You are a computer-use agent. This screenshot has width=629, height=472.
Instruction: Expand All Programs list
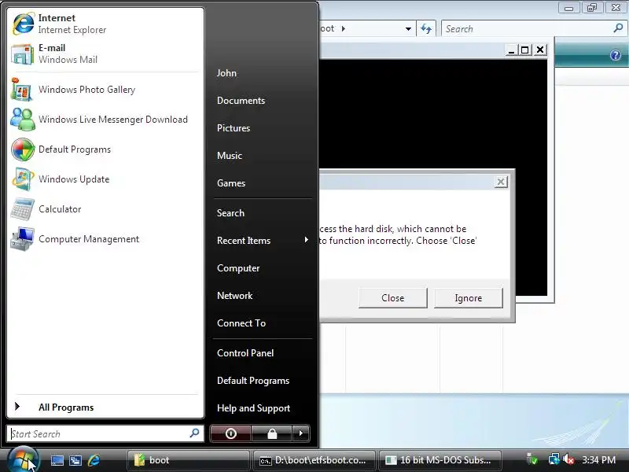pos(105,407)
